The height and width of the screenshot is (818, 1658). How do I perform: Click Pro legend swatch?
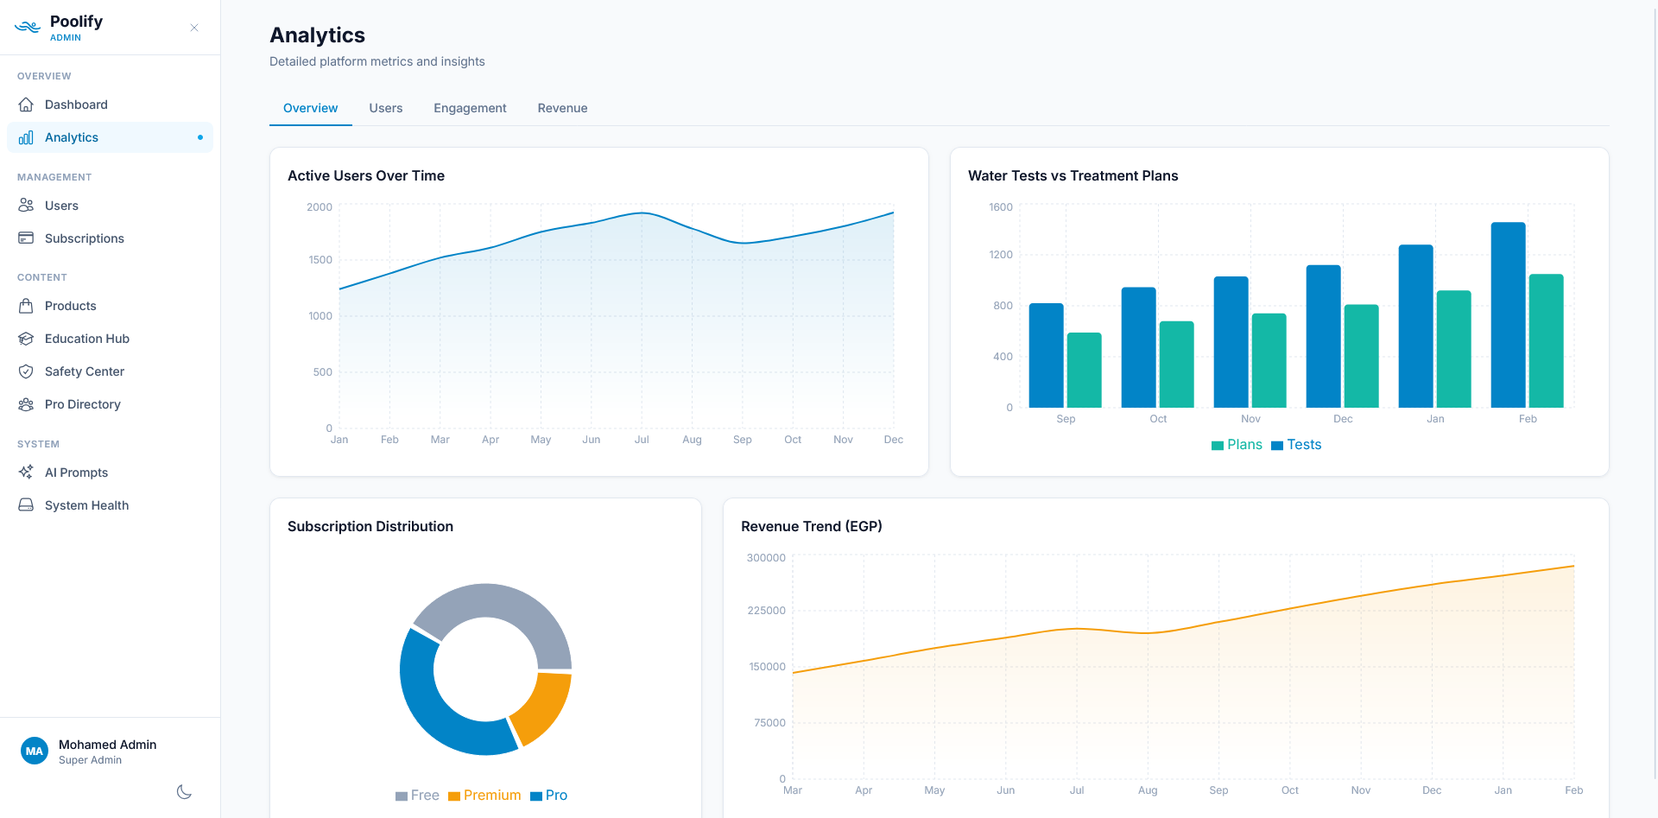tap(536, 796)
